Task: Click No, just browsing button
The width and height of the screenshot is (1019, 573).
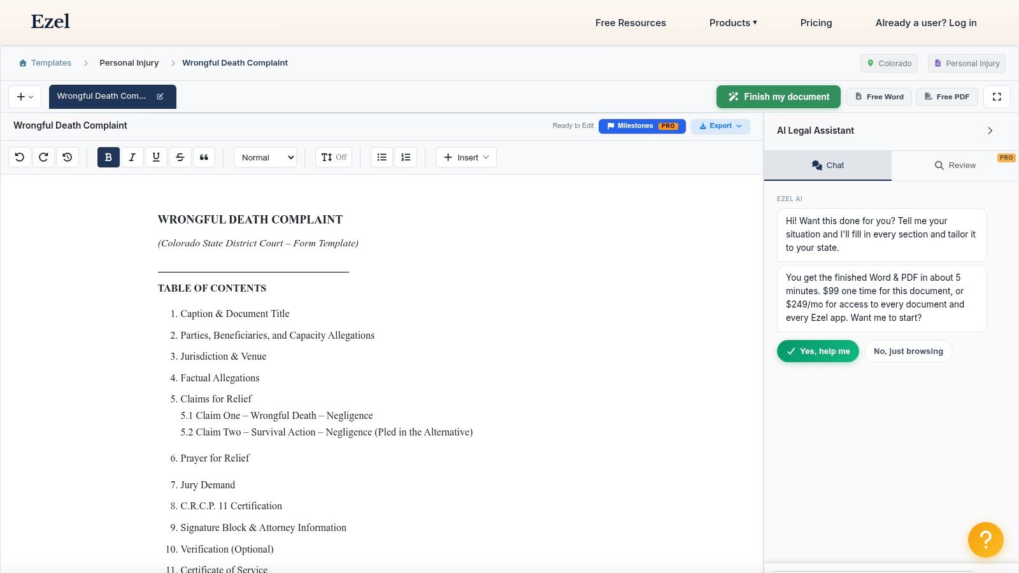Action: (x=908, y=351)
